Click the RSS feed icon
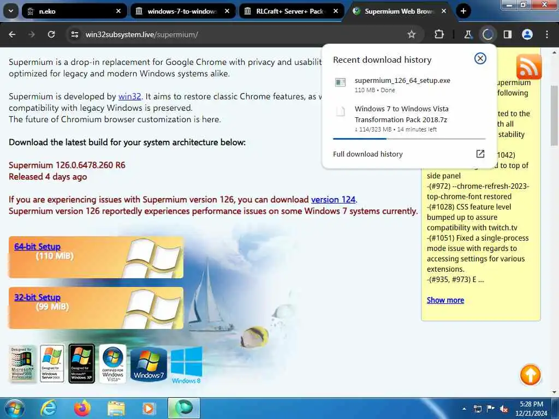The image size is (559, 419). [528, 67]
